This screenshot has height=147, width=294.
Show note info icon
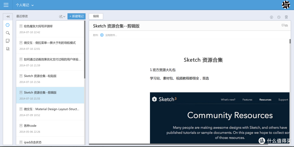271,17
